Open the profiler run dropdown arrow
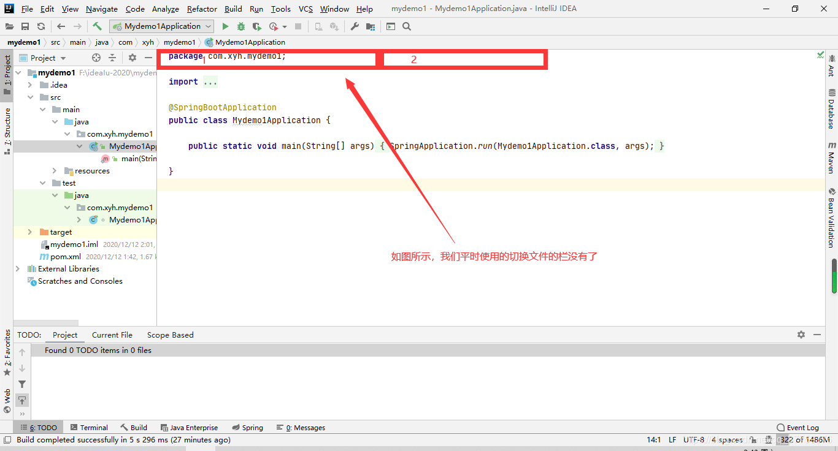Screen dimensions: 838x451 click(285, 26)
